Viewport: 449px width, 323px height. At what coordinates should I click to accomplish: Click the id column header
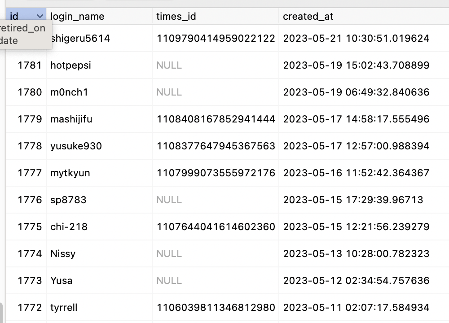pos(13,16)
